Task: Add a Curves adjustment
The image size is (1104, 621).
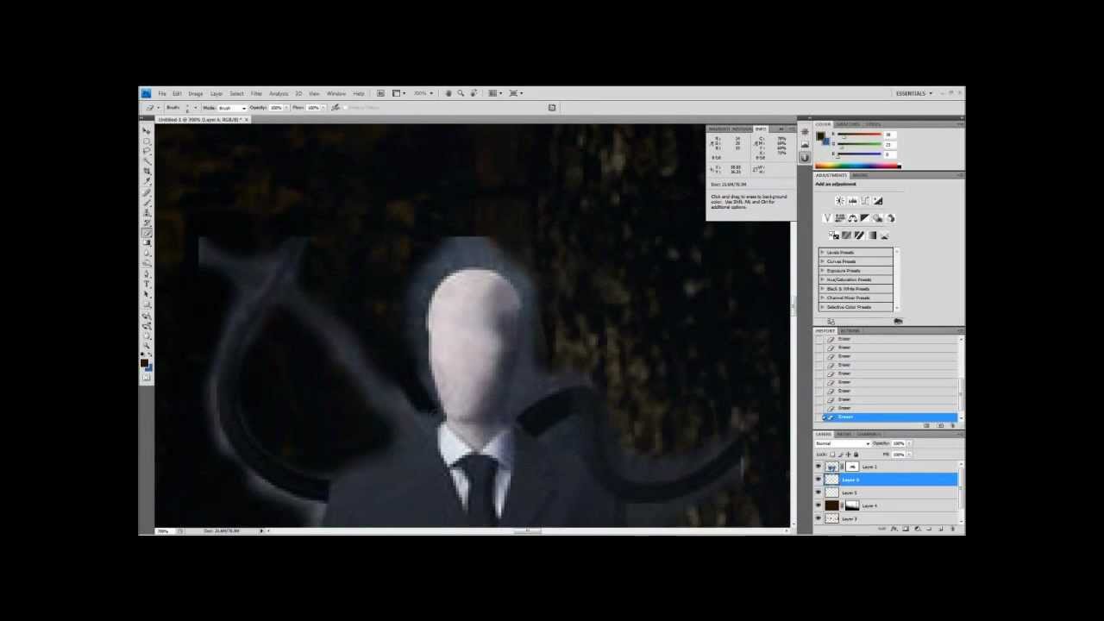Action: point(865,201)
